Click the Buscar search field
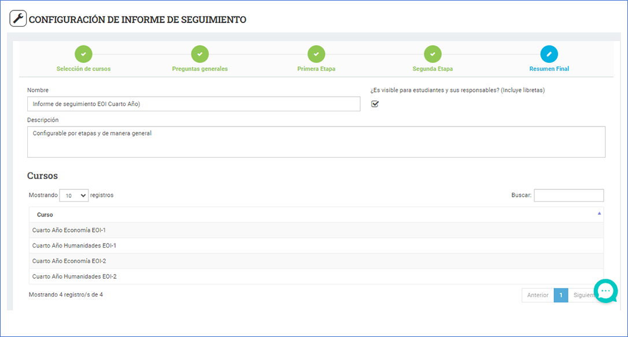Image resolution: width=628 pixels, height=337 pixels. [x=568, y=196]
